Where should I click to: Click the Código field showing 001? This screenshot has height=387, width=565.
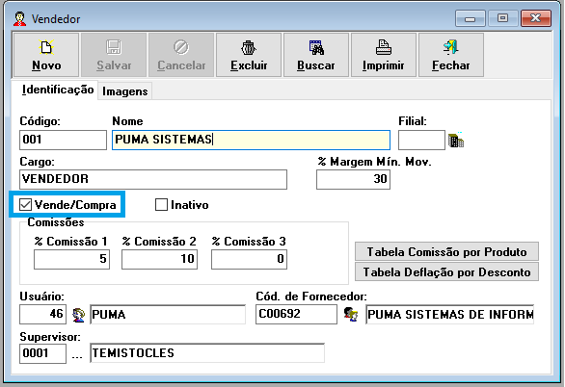tap(63, 140)
